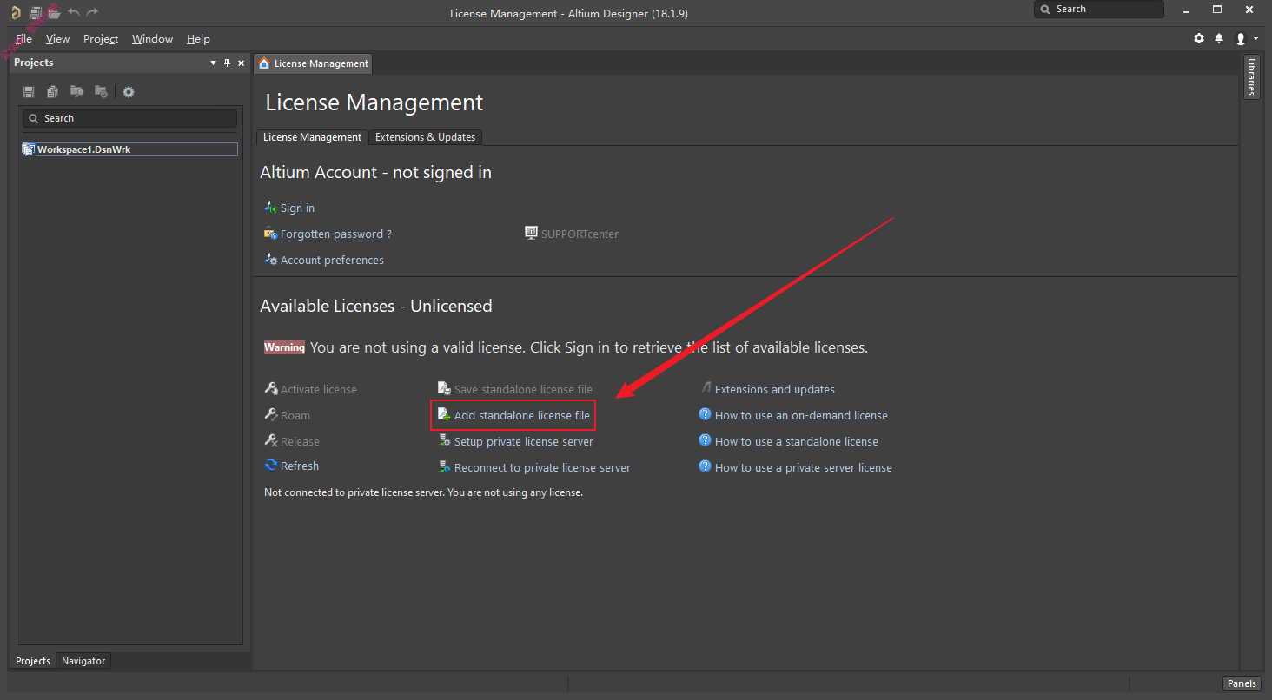This screenshot has width=1272, height=700.
Task: Click the user account avatar icon
Action: pyautogui.click(x=1241, y=39)
